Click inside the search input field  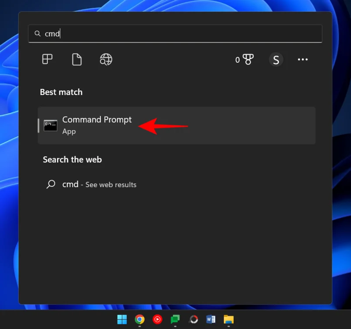pos(175,33)
